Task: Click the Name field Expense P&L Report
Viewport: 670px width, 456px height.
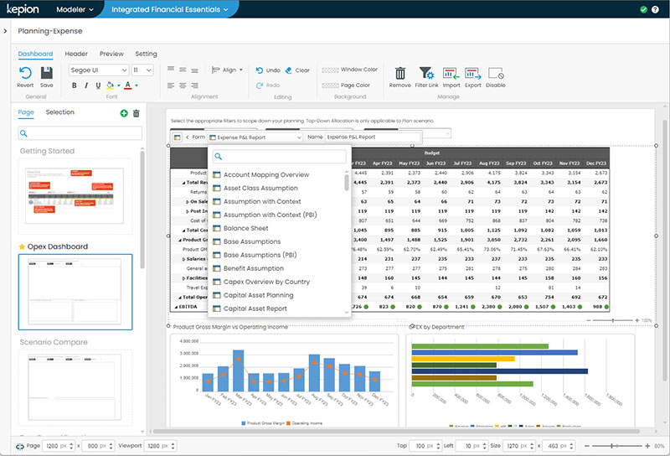Action: click(373, 137)
